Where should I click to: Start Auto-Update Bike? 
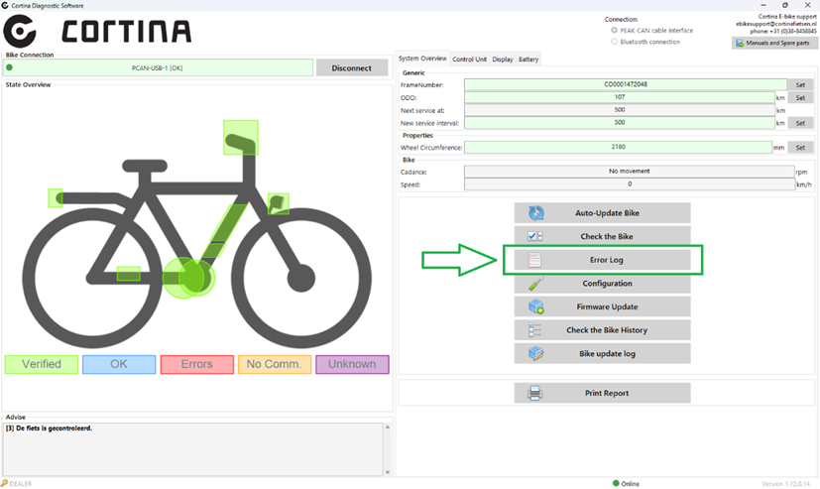tap(603, 213)
